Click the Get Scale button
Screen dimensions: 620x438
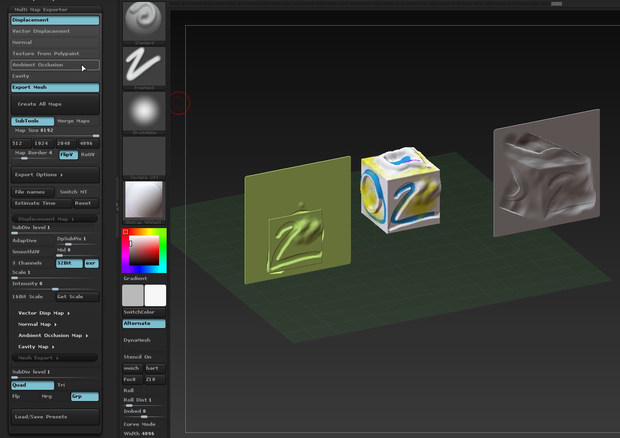[x=78, y=297]
